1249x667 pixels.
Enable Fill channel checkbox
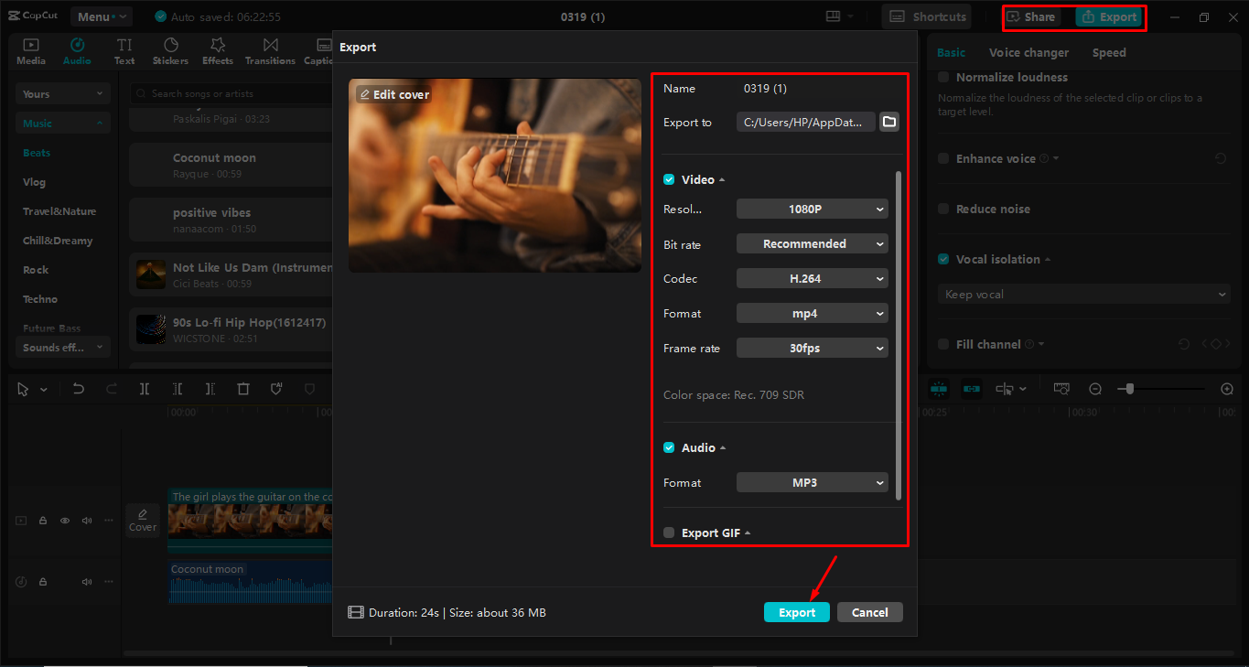943,344
